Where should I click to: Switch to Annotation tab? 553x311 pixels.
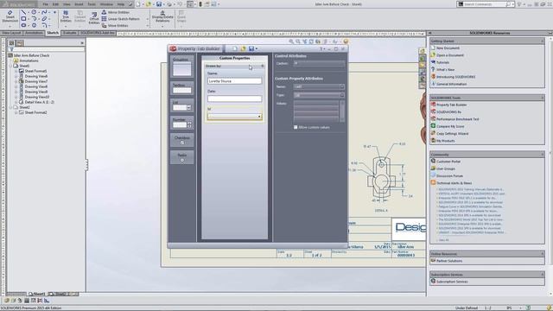[34, 33]
